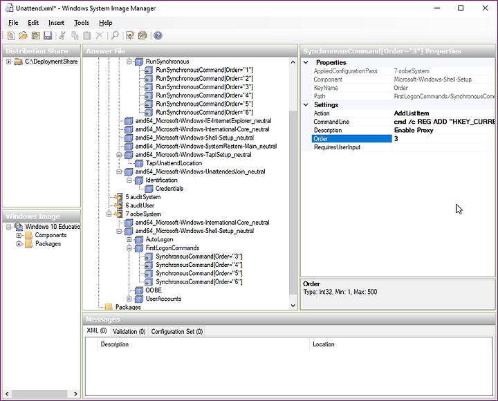Click the TapiUnattendLocation cube icon
The width and height of the screenshot is (498, 401).
139,163
